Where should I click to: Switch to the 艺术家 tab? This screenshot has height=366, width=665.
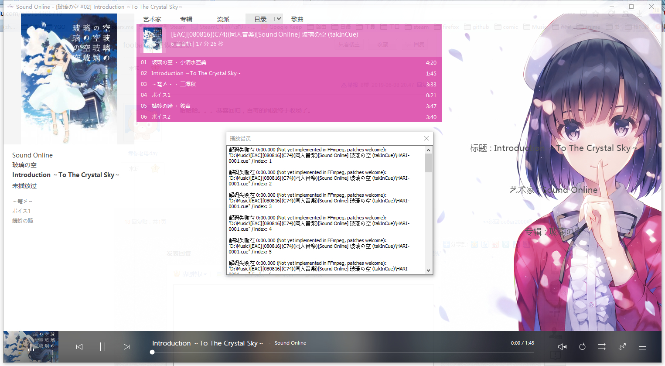tap(152, 19)
